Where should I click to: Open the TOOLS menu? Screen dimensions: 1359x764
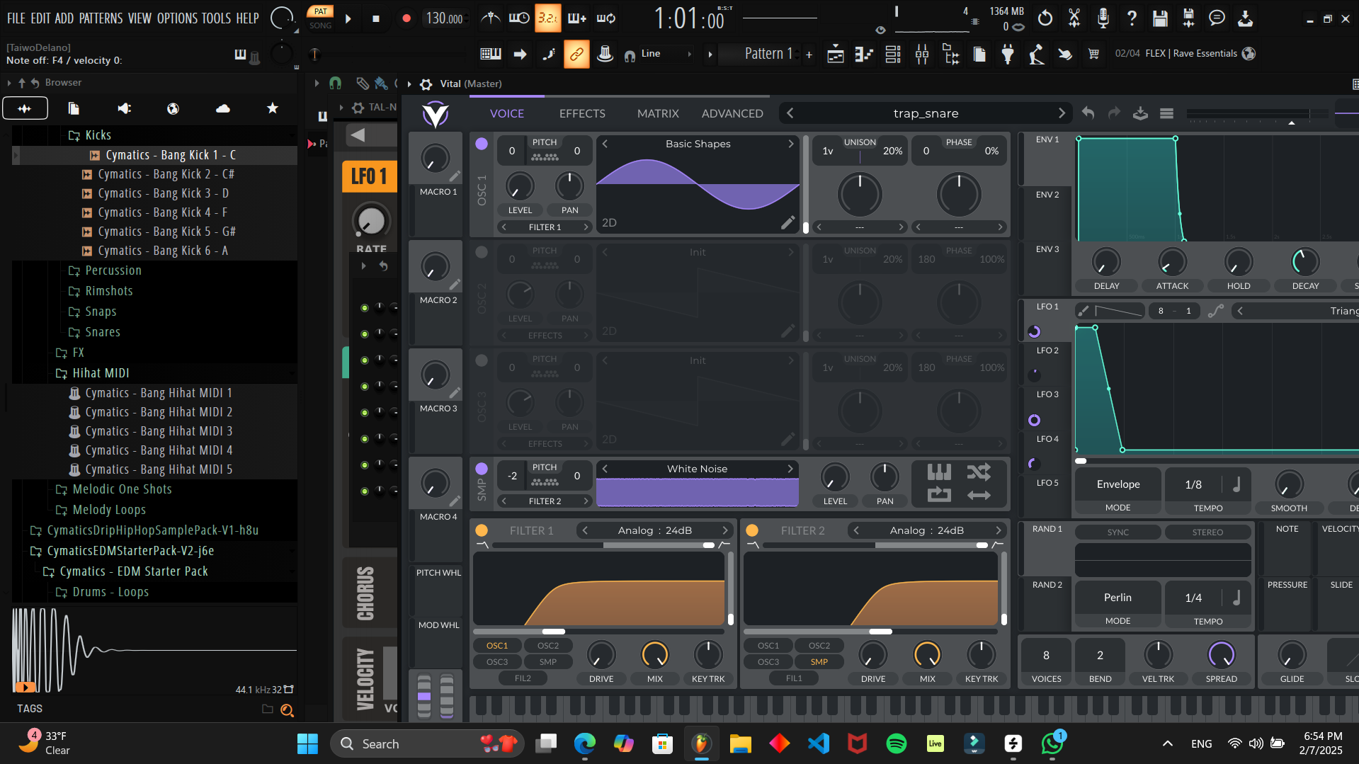216,18
